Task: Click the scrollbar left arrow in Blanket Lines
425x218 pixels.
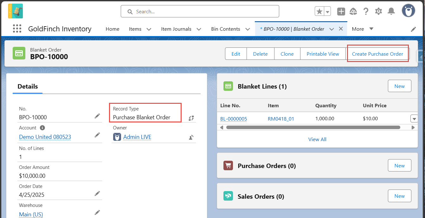Action: (222, 128)
